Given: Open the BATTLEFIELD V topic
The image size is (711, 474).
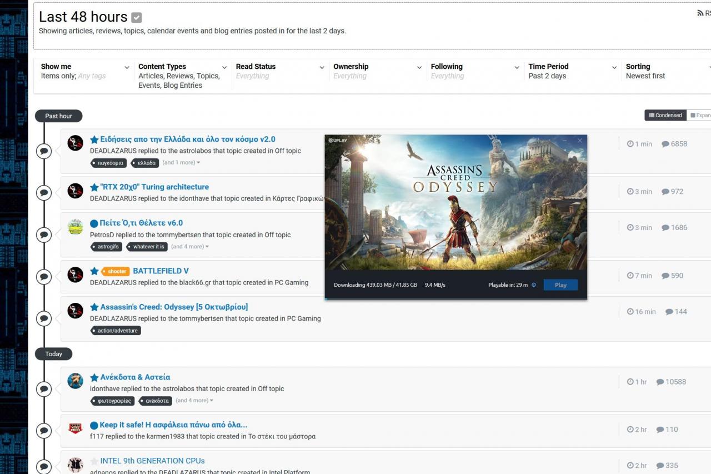Looking at the screenshot, I should pyautogui.click(x=161, y=271).
